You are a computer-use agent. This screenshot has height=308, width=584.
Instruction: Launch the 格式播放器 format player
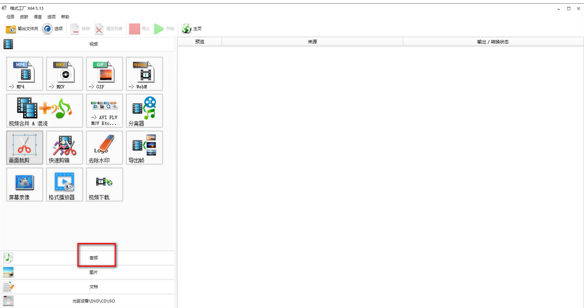pyautogui.click(x=64, y=184)
